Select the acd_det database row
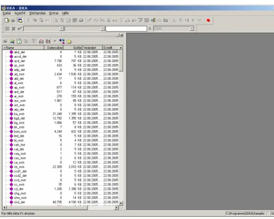Viewport: 274px width, 219px height. click(61, 61)
